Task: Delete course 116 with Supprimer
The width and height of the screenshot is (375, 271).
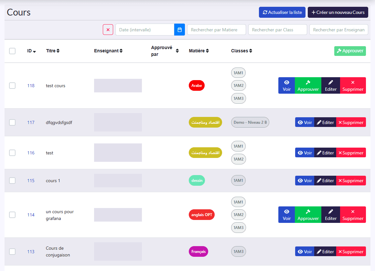Action: pos(351,153)
